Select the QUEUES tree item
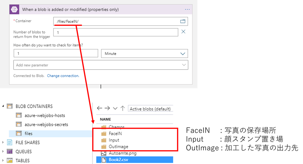303x164 pixels. point(23,152)
